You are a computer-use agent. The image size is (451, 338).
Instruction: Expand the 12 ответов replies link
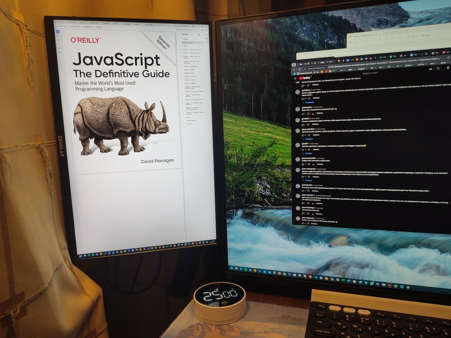pyautogui.click(x=309, y=102)
